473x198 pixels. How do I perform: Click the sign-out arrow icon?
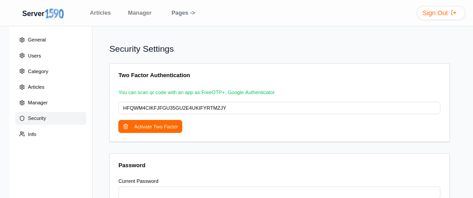[454, 13]
